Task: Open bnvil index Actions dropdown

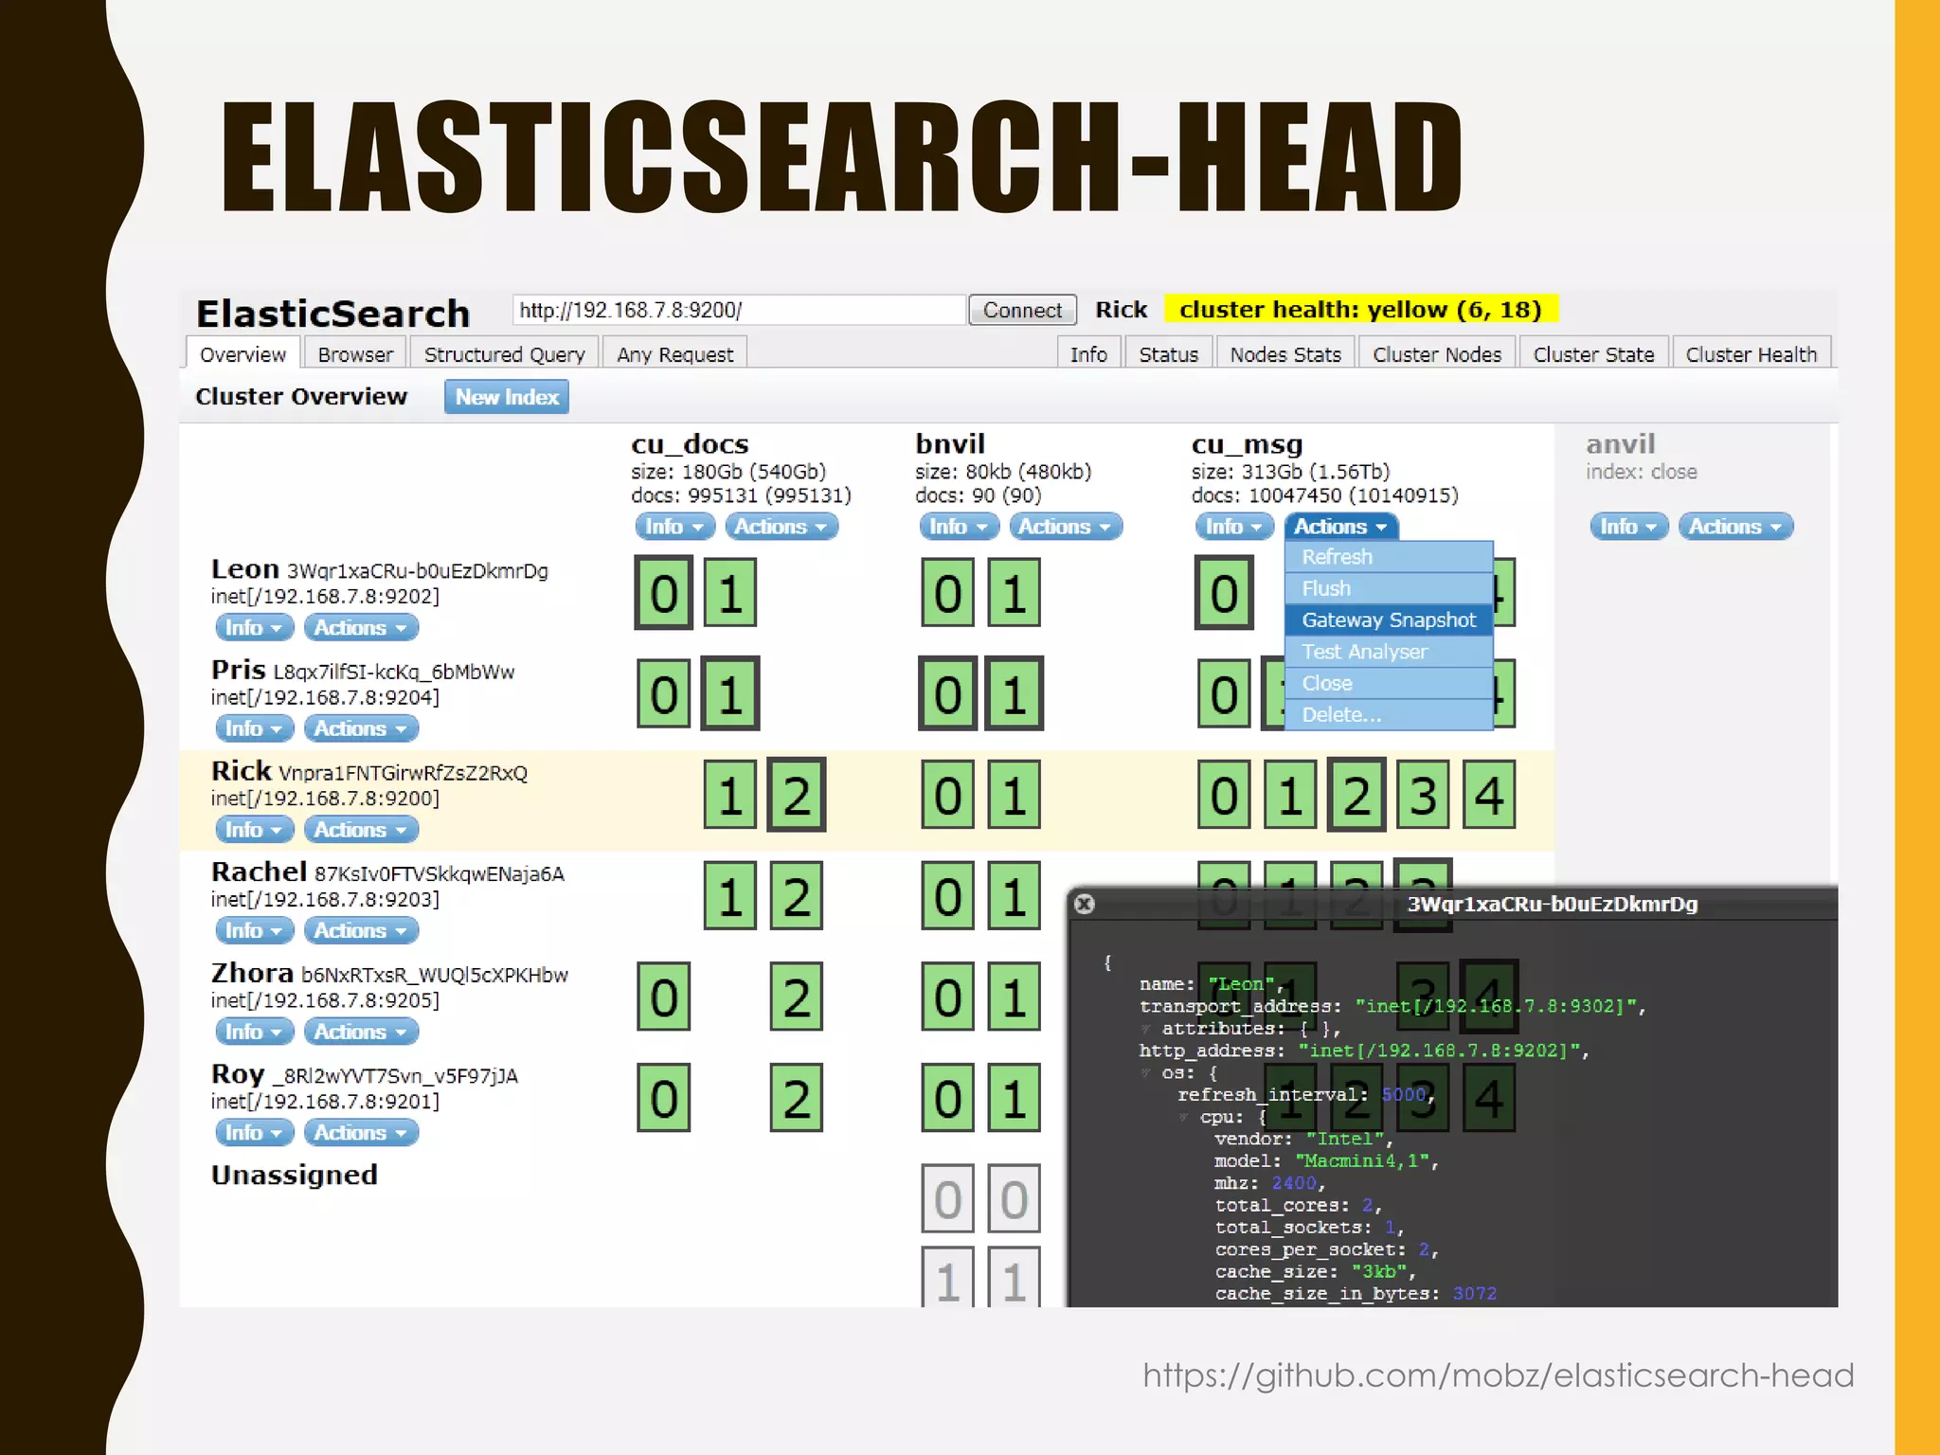Action: [x=1066, y=527]
